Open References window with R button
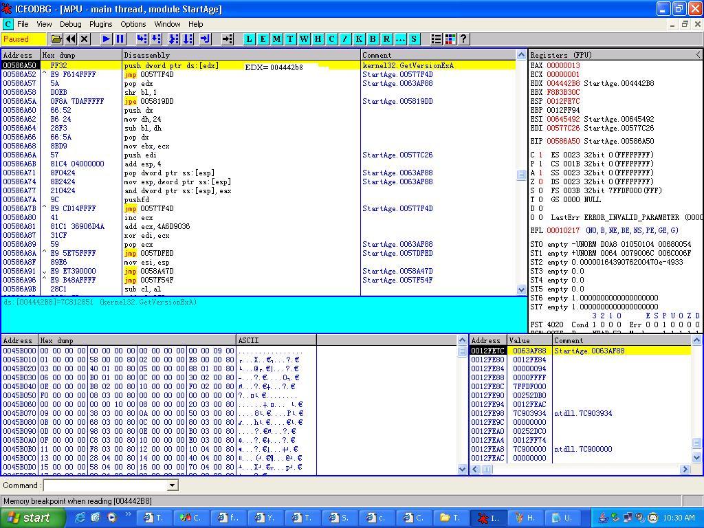Image resolution: width=704 pixels, height=528 pixels. 386,39
